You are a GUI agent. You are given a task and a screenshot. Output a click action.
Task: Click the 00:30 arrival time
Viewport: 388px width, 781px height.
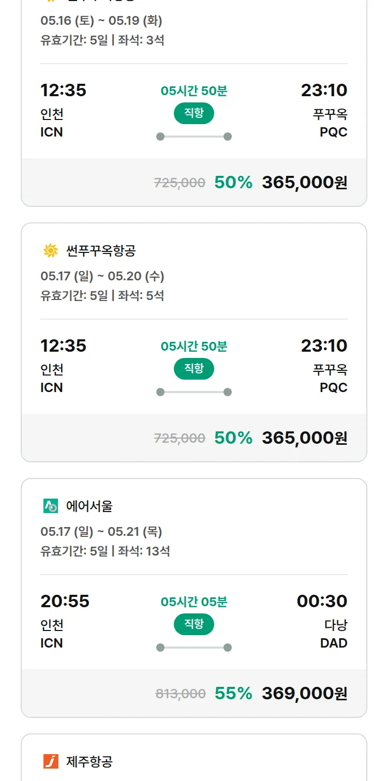tap(322, 601)
